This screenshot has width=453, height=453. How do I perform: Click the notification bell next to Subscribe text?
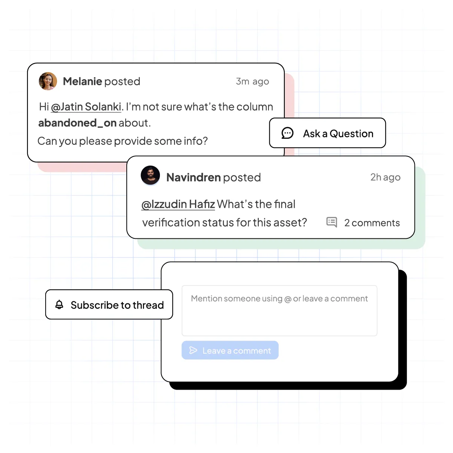tap(59, 304)
